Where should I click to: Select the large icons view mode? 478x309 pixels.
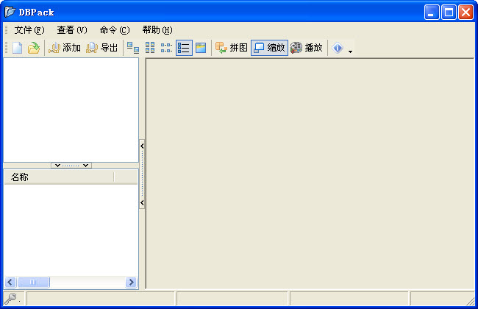[150, 48]
